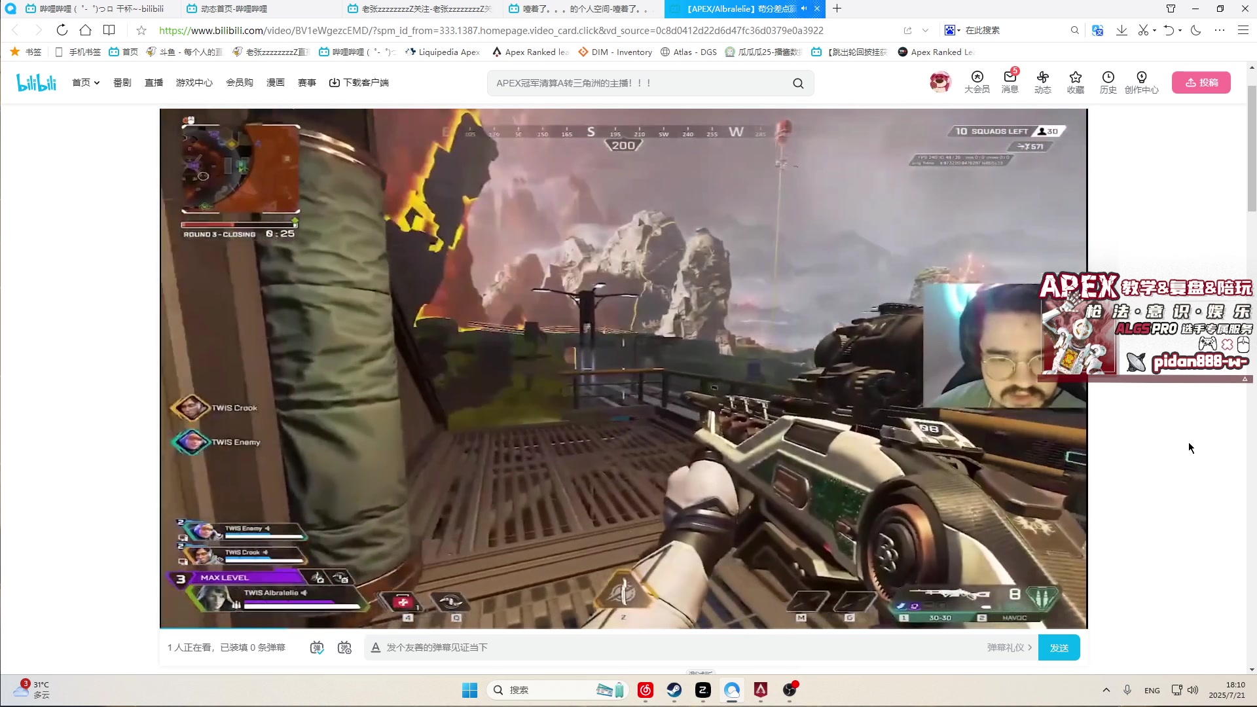Reload the page with refresh icon
This screenshot has height=707, width=1257.
coord(62,30)
